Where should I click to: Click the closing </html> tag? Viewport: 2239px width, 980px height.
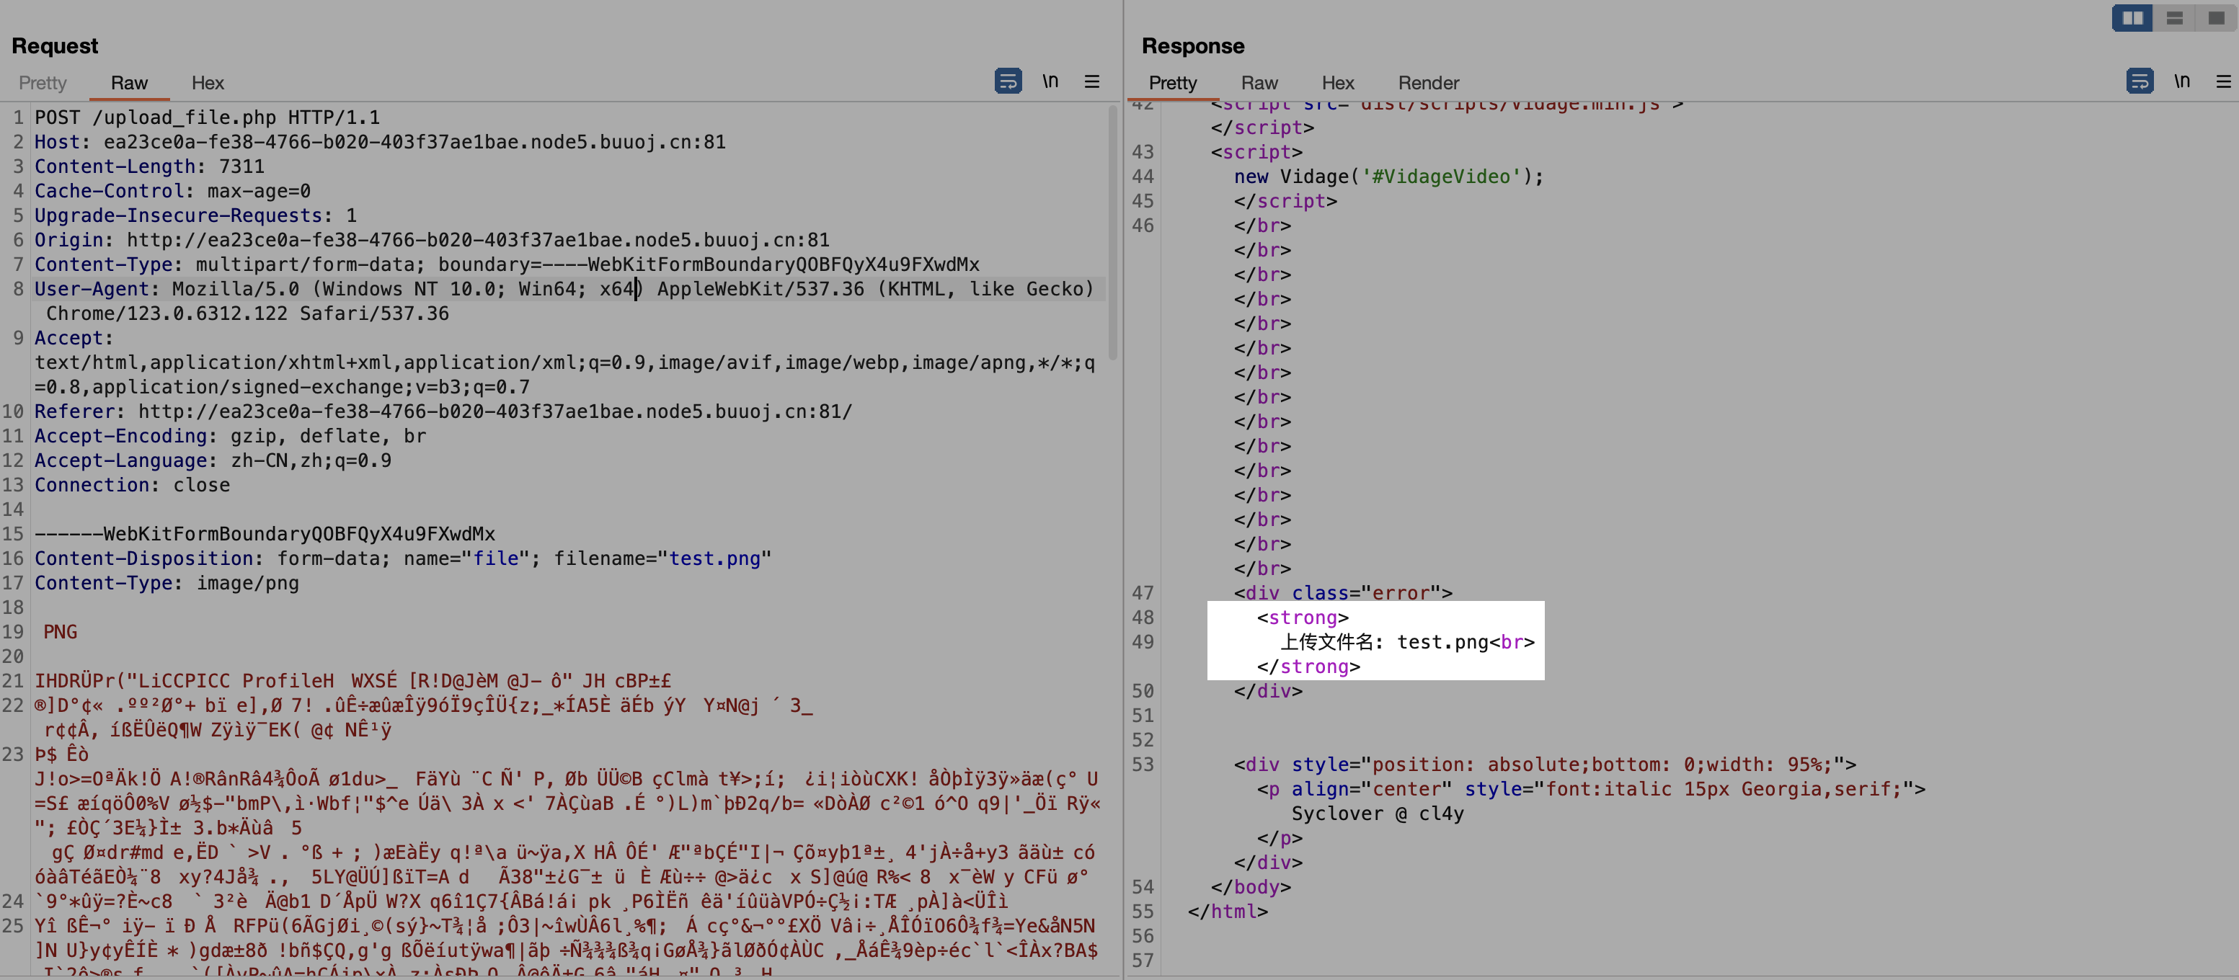click(1228, 912)
